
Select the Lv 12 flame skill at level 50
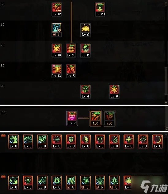(x=57, y=10)
